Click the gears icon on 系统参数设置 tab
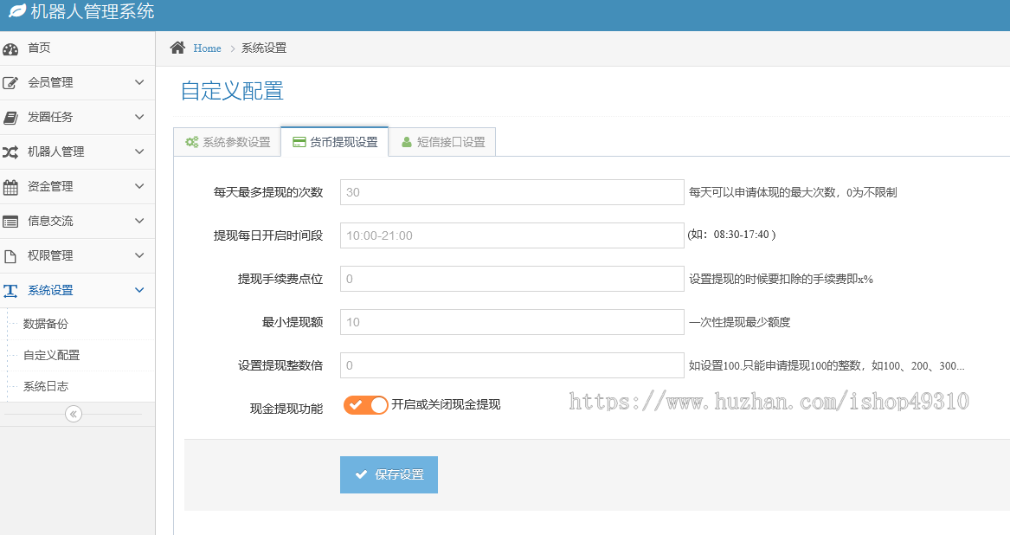 pyautogui.click(x=192, y=142)
